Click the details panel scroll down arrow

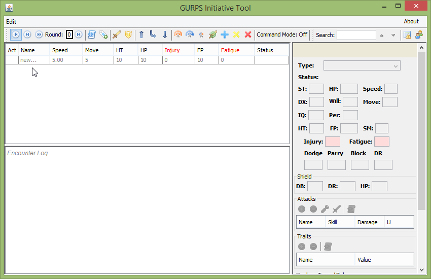coord(421,270)
